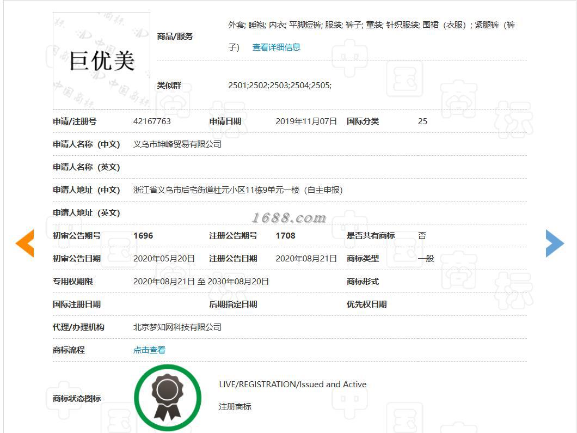Select application date 2019年11月07日

(306, 121)
